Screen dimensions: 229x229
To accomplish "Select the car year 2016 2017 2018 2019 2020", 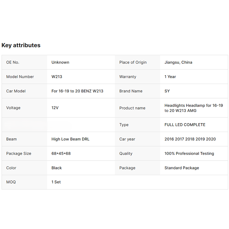I will pos(190,139).
